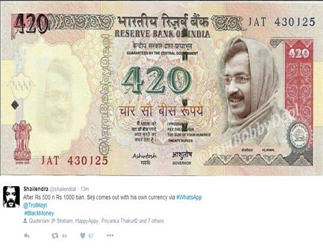Open the 13m timestamp permalink
The width and height of the screenshot is (323, 248).
click(x=85, y=189)
